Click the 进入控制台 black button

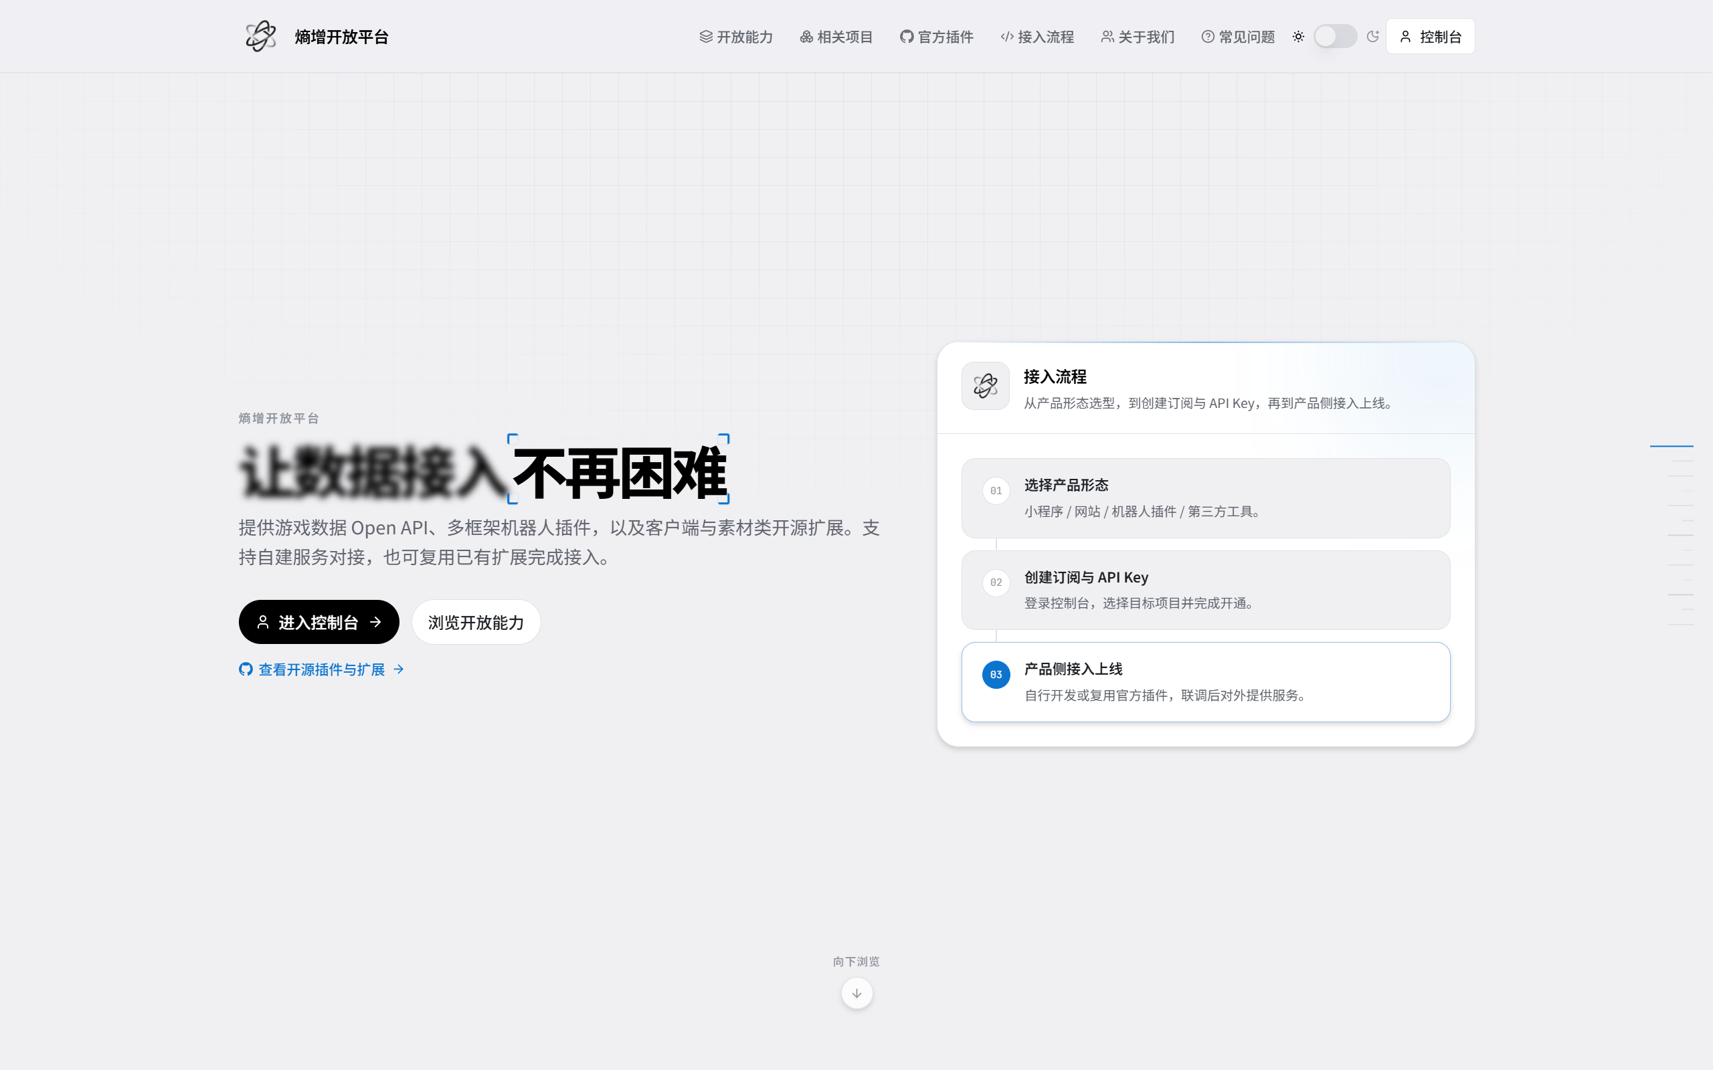[319, 622]
